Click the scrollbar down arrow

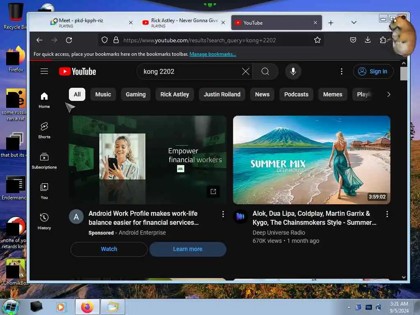click(404, 278)
